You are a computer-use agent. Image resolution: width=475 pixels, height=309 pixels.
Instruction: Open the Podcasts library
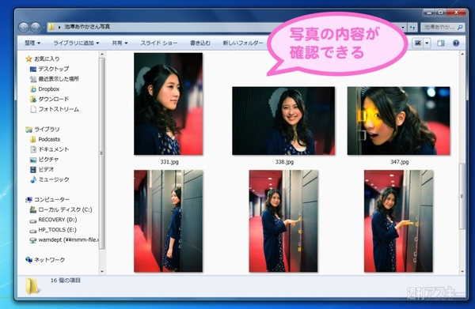point(45,139)
